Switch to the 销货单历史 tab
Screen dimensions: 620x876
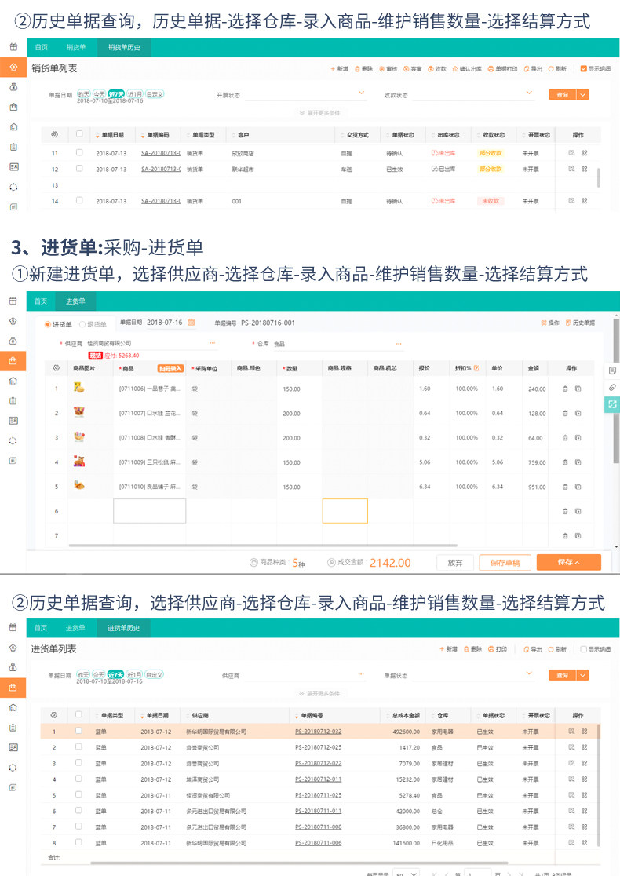(124, 47)
